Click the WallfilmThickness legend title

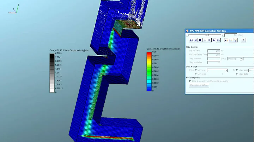click(163, 49)
